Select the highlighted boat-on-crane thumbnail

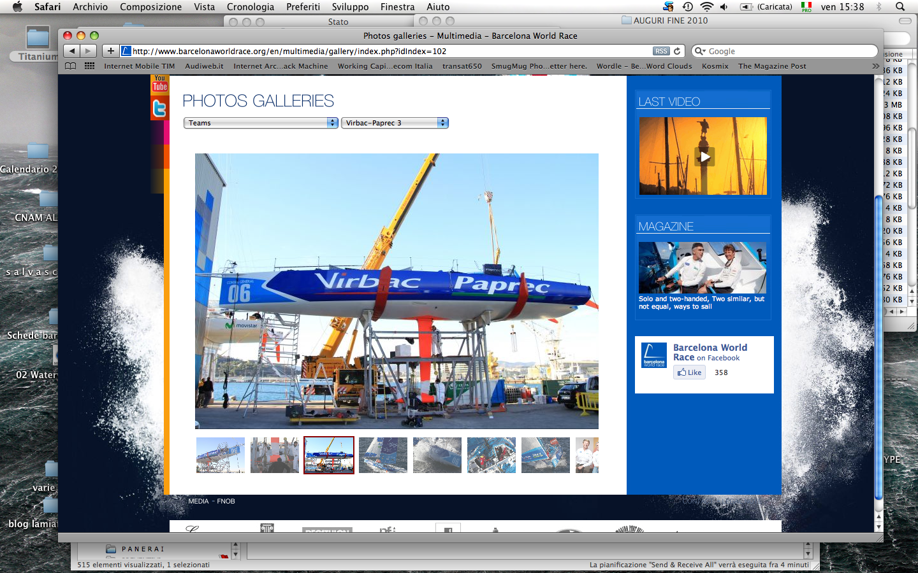329,455
